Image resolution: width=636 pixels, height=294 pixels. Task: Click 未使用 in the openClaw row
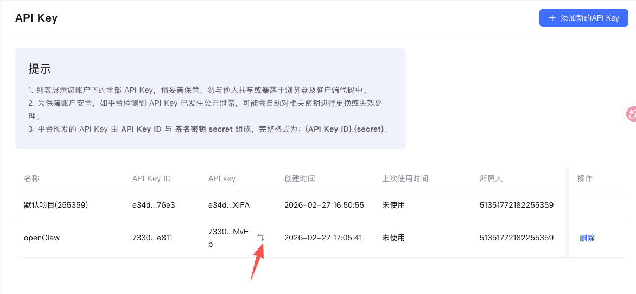[x=393, y=238]
